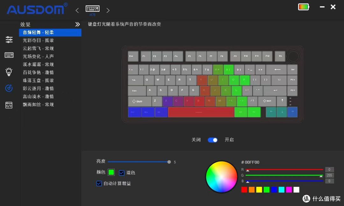Image resolution: width=344 pixels, height=206 pixels.
Task: Click the Tab key on keyboard preview
Action: pyautogui.click(x=136, y=80)
